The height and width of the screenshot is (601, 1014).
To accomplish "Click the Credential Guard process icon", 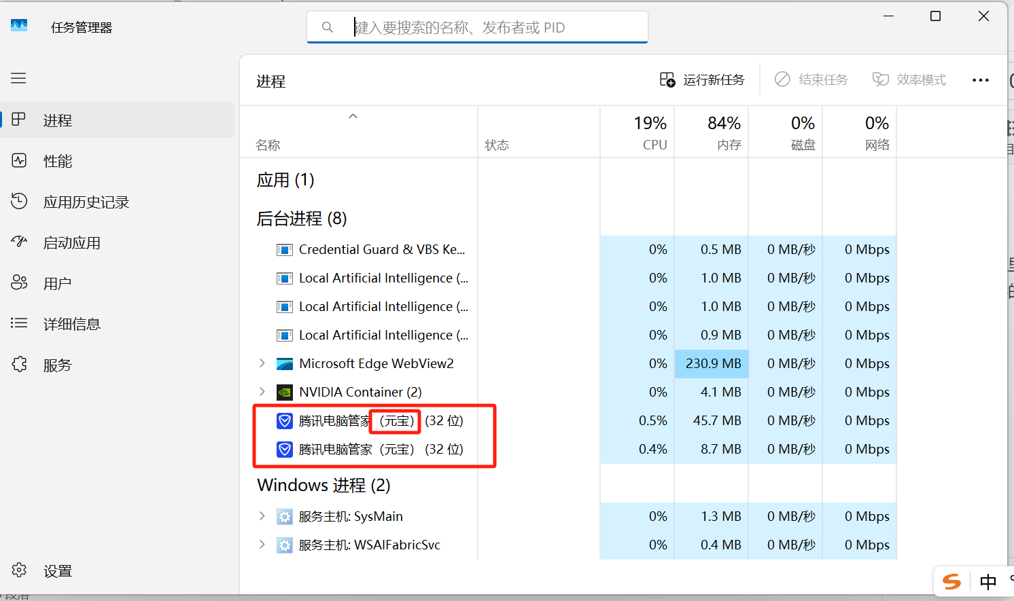I will (x=285, y=250).
